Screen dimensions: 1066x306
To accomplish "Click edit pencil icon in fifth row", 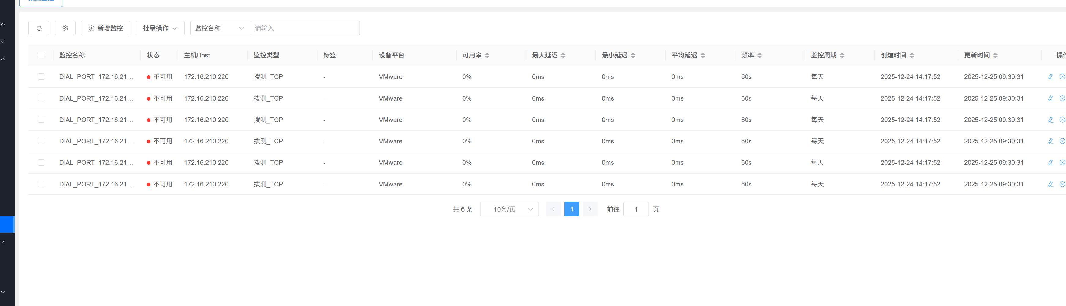I will (1051, 163).
